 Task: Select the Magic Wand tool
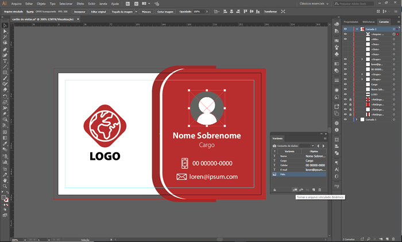click(5, 37)
